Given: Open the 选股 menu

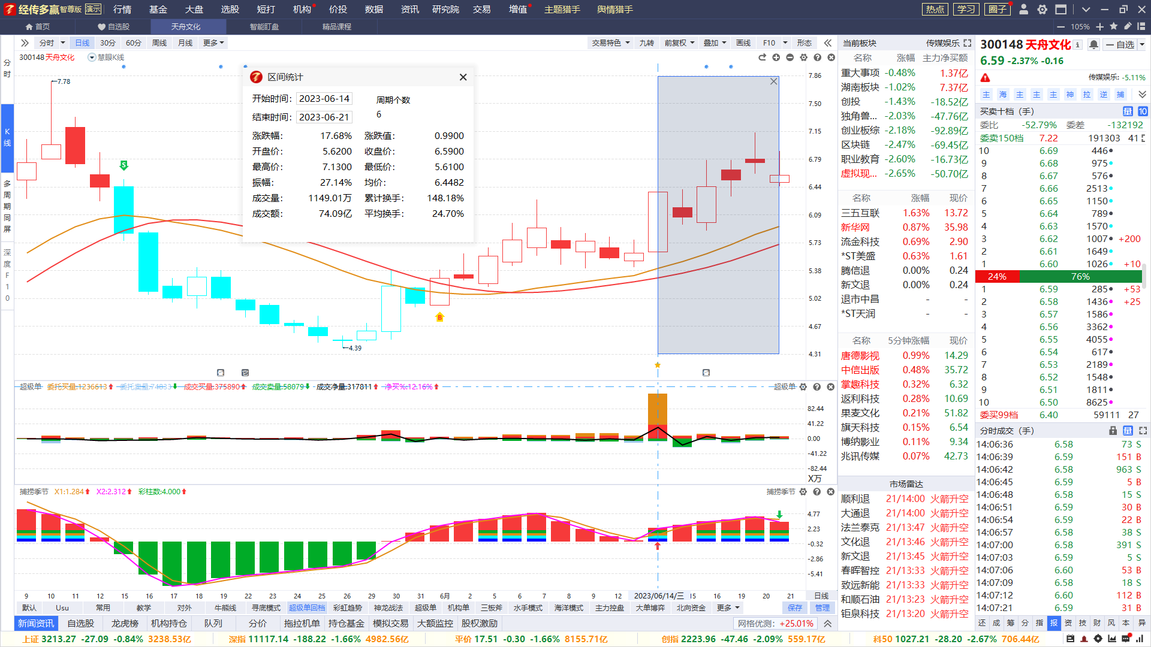Looking at the screenshot, I should point(230,10).
